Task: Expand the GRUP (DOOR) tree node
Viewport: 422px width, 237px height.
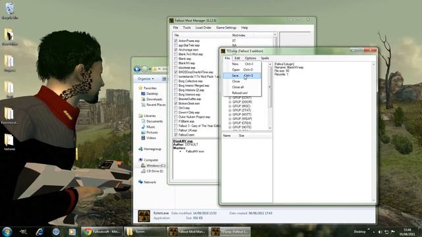Action: tap(230, 102)
